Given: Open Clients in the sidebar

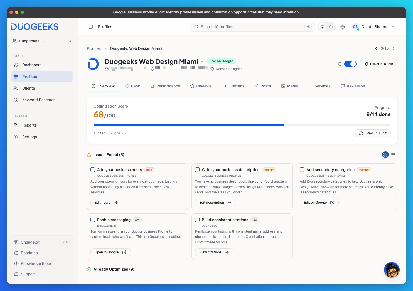Looking at the screenshot, I should pos(42,88).
